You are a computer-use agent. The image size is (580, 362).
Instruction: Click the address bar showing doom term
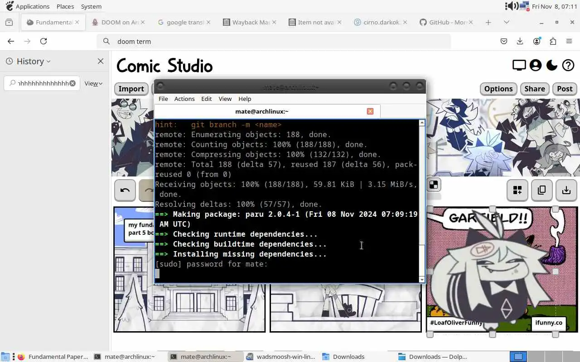(274, 41)
